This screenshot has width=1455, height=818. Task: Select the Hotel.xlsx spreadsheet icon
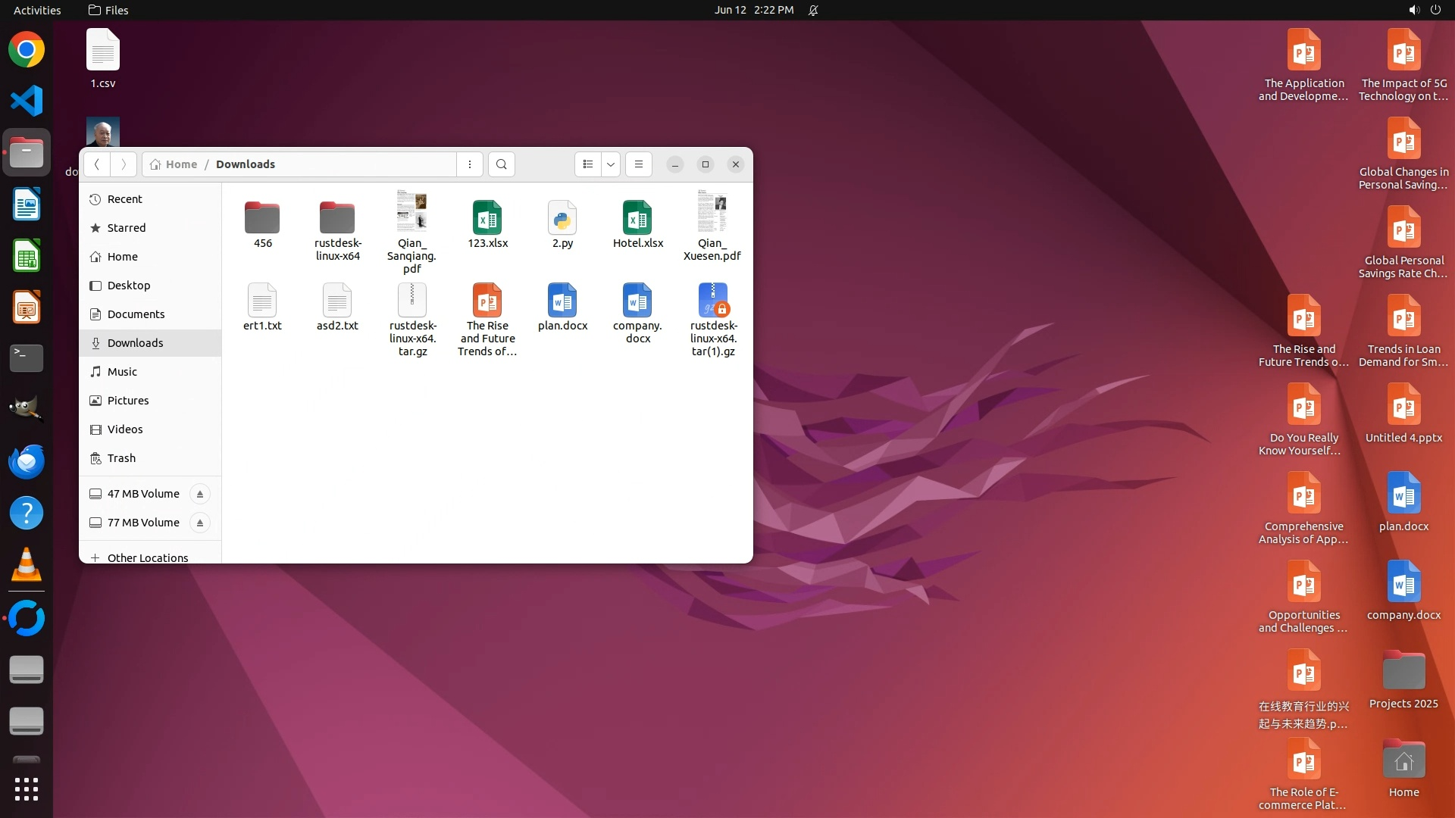coord(637,218)
